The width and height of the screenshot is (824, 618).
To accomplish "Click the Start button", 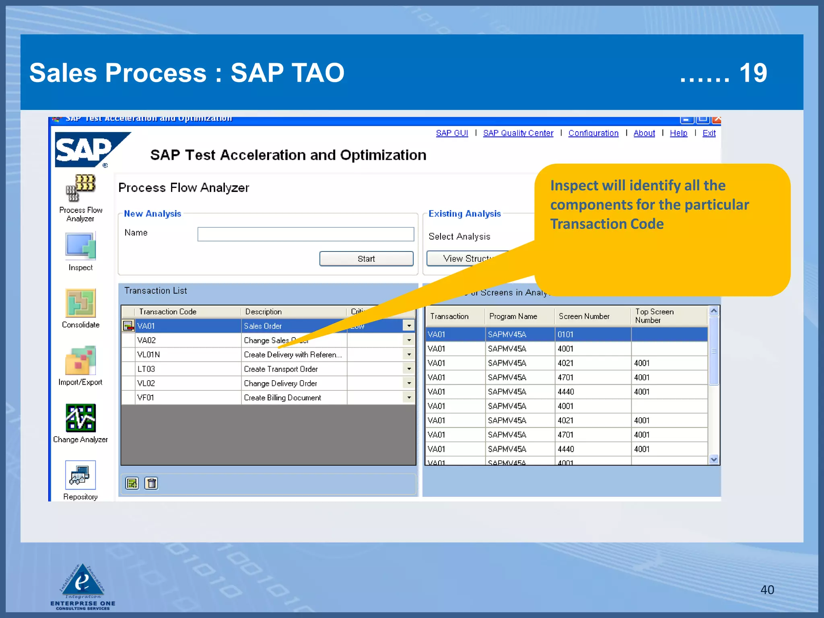I will 366,259.
